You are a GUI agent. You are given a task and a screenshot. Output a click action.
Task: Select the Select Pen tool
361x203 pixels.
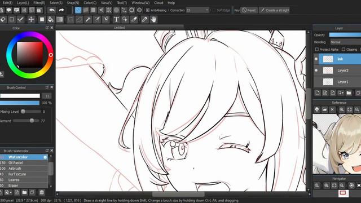pos(97,20)
